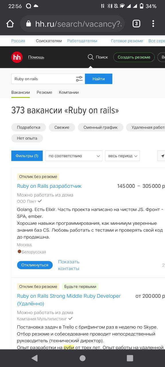This screenshot has width=165, height=367.
Task: Tap the lock icon in address bar
Action: (x=28, y=24)
